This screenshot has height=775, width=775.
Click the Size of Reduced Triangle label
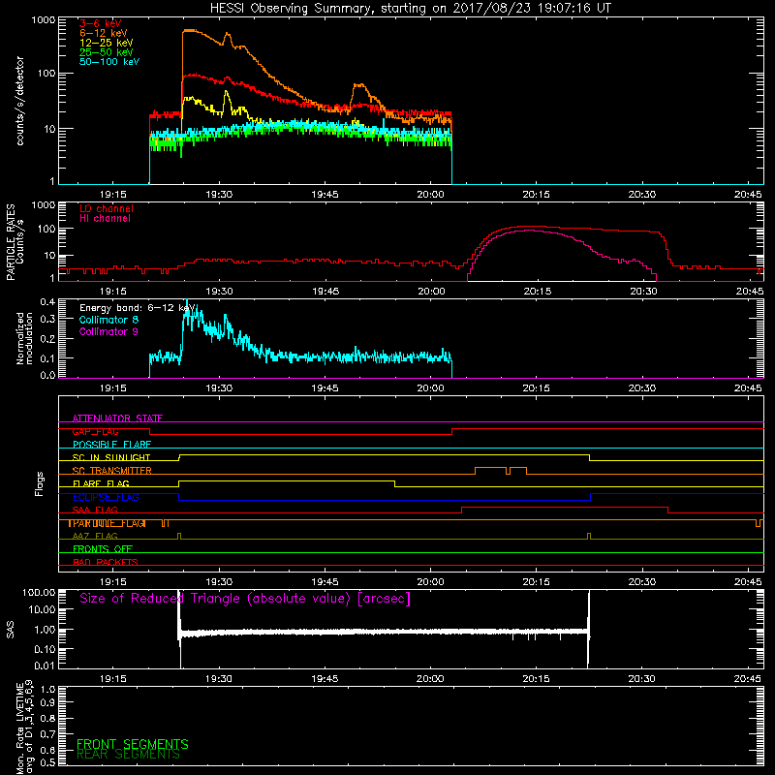point(245,599)
